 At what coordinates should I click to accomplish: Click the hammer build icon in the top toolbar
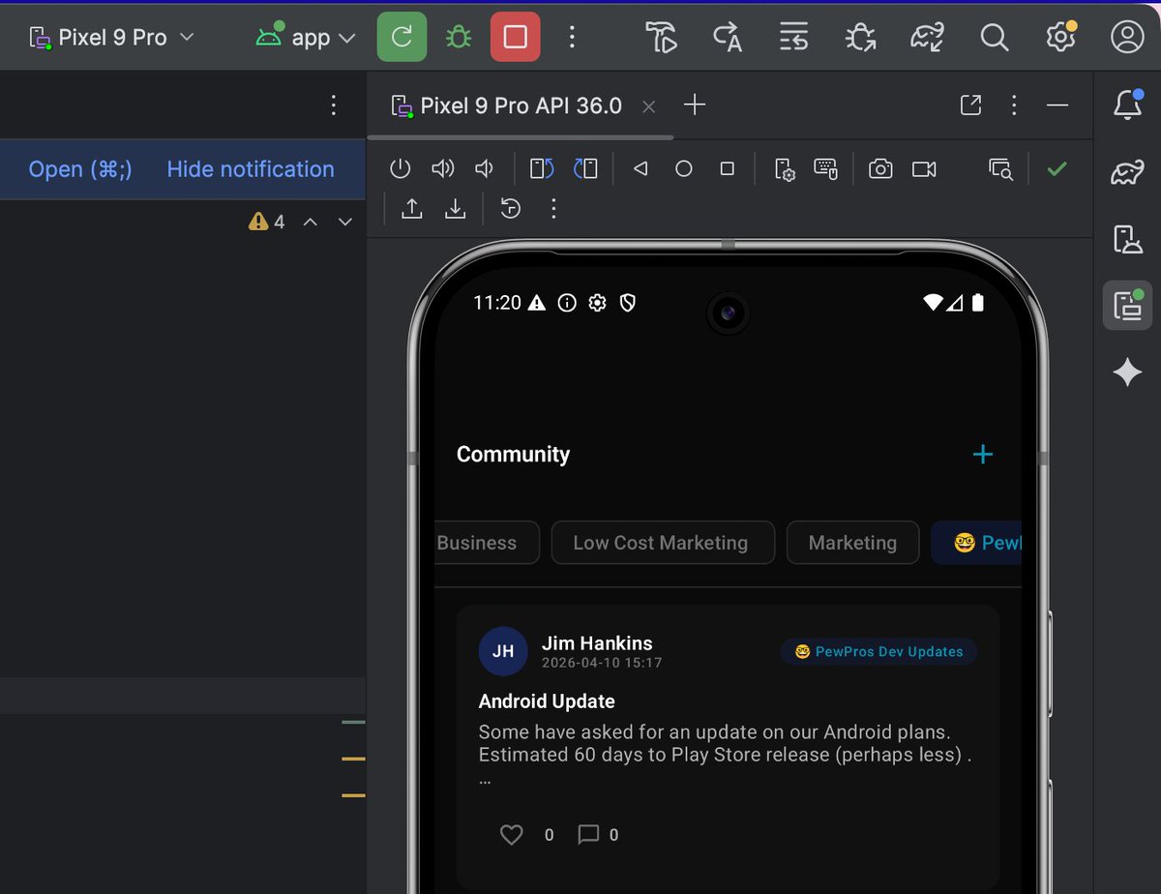tap(663, 37)
